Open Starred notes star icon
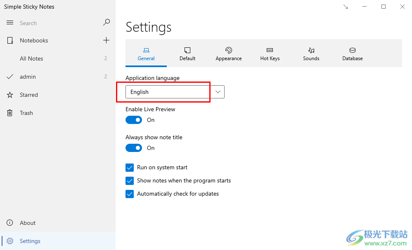This screenshot has width=412, height=250. point(10,95)
